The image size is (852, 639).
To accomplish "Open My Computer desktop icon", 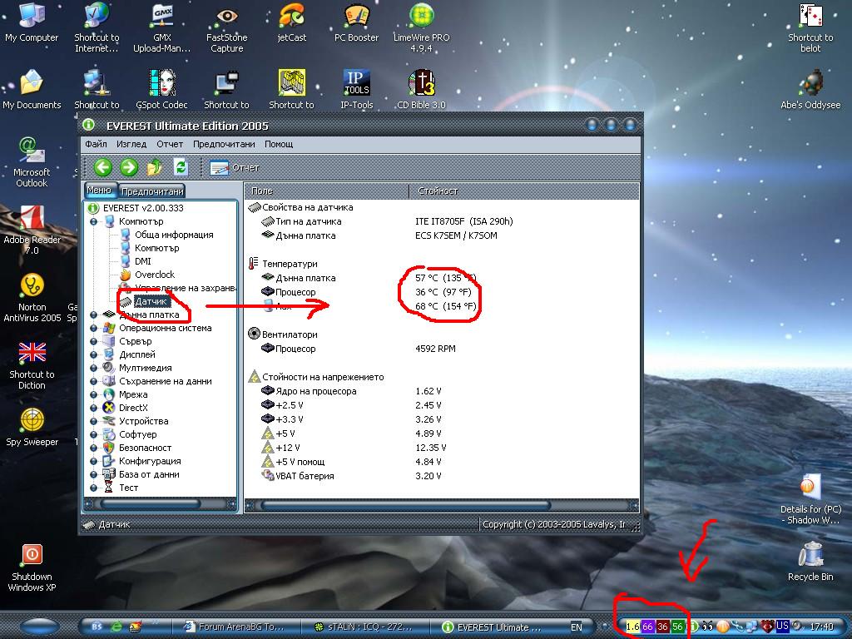I will tap(32, 22).
